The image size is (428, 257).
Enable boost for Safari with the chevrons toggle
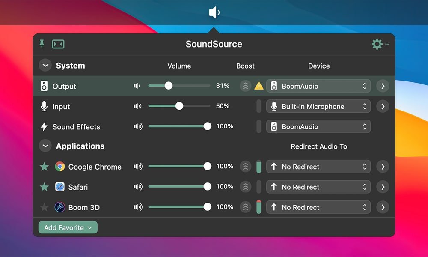click(x=245, y=187)
